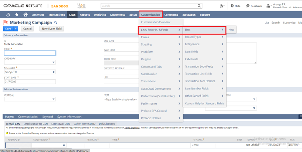
Task: Open the Recent Records clock icon
Action: point(8,14)
